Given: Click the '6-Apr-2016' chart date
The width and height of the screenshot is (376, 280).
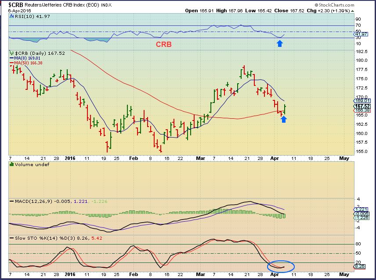Looking at the screenshot, I should click(x=19, y=11).
